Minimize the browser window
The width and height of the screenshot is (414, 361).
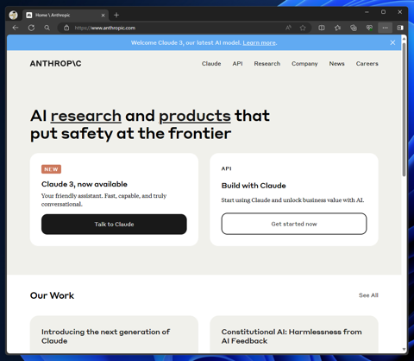pyautogui.click(x=367, y=12)
